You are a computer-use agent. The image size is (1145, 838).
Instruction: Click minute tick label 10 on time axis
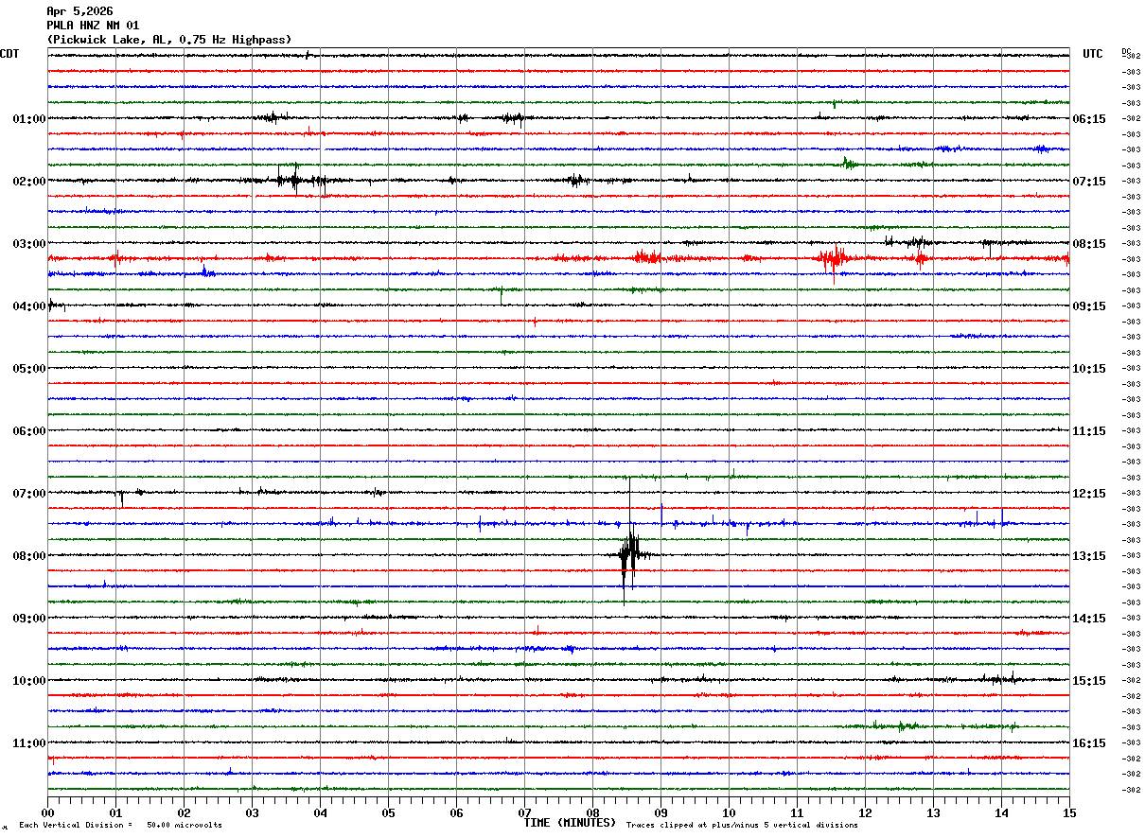point(729,812)
